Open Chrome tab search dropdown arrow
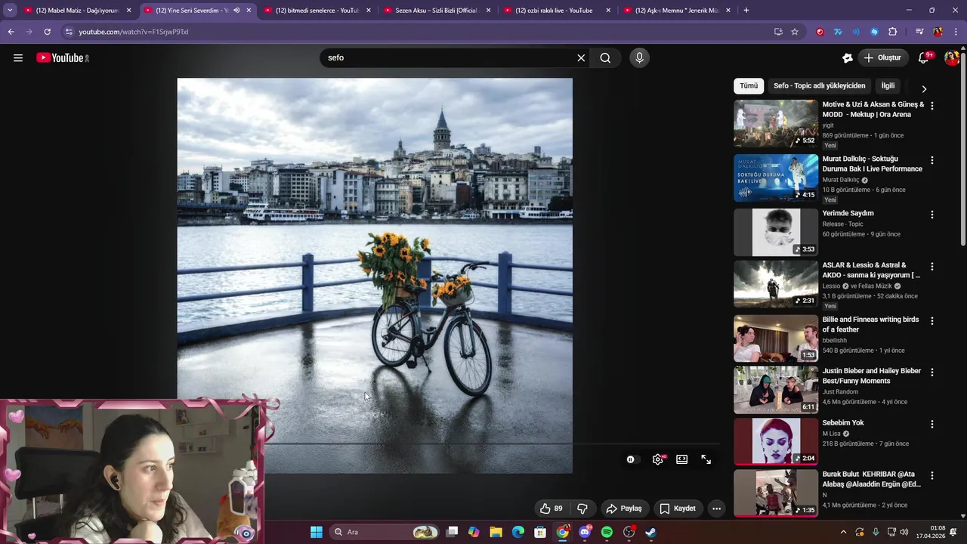 click(x=10, y=11)
